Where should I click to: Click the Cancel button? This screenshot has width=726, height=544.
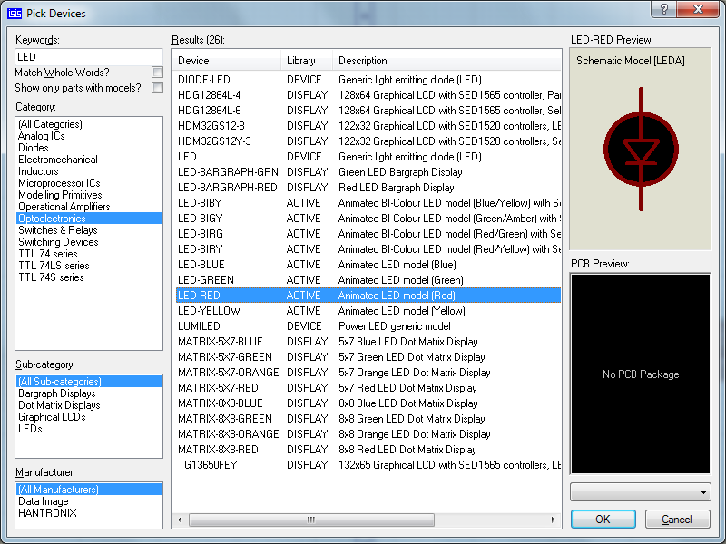coord(677,519)
